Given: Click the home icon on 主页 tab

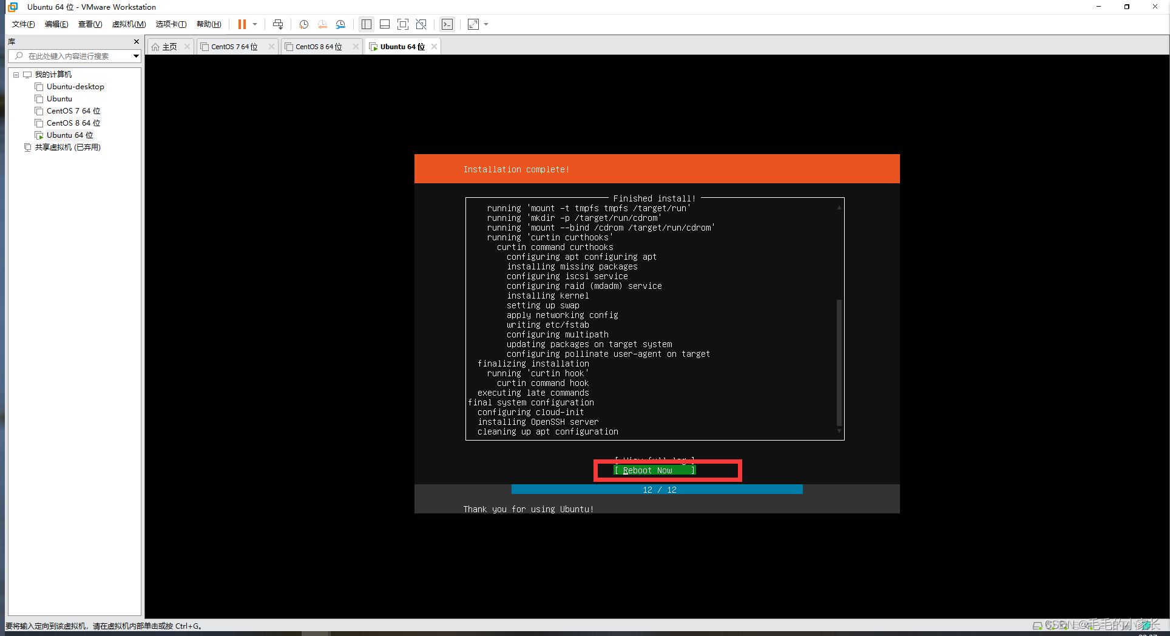Looking at the screenshot, I should tap(155, 47).
